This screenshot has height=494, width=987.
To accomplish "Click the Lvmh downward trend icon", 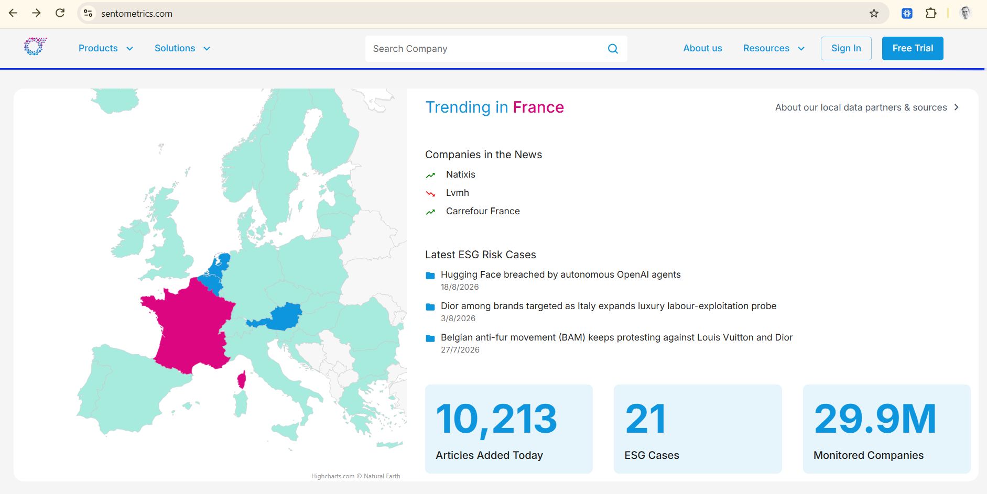I will (430, 193).
